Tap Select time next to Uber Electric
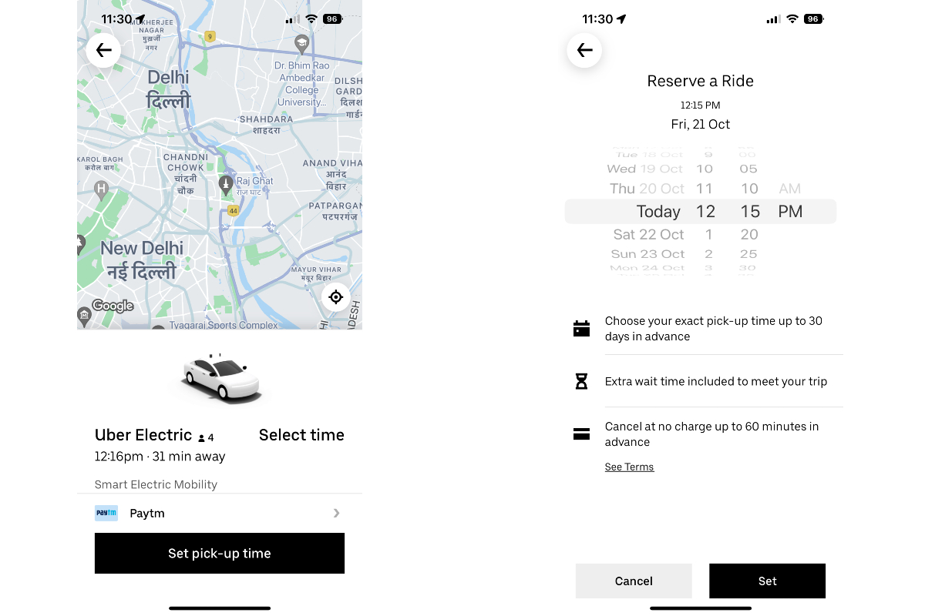This screenshot has height=616, width=925. [301, 435]
